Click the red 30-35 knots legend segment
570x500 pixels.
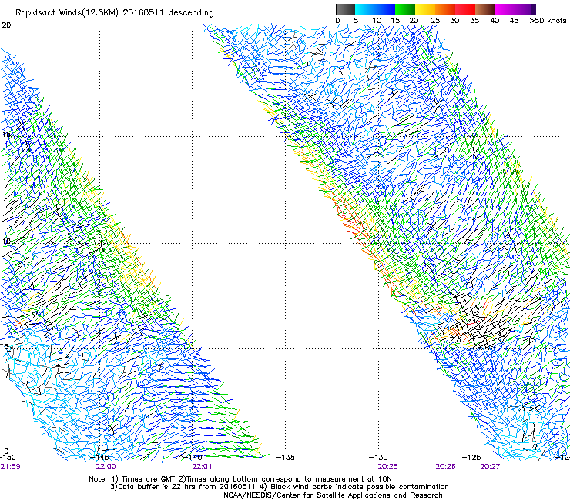(x=465, y=9)
